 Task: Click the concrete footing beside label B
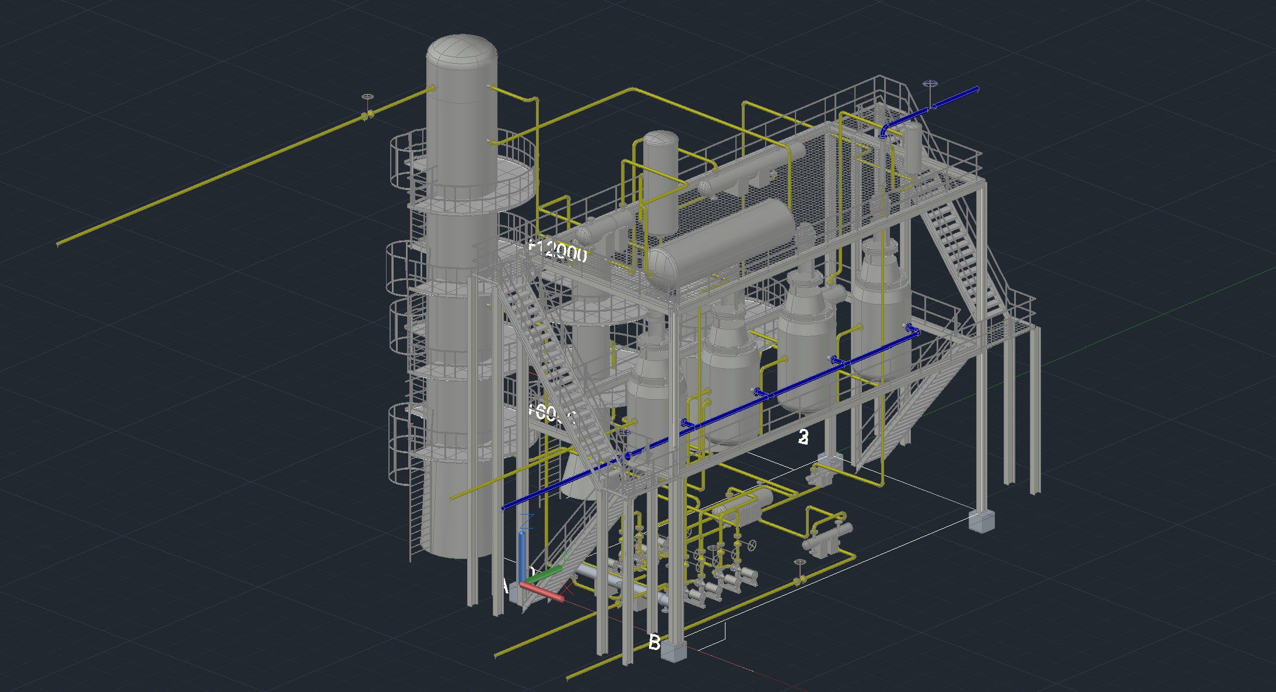tap(674, 651)
